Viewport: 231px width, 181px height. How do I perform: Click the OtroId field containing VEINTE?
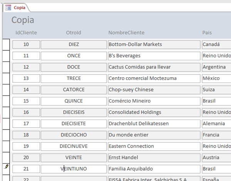(x=74, y=158)
